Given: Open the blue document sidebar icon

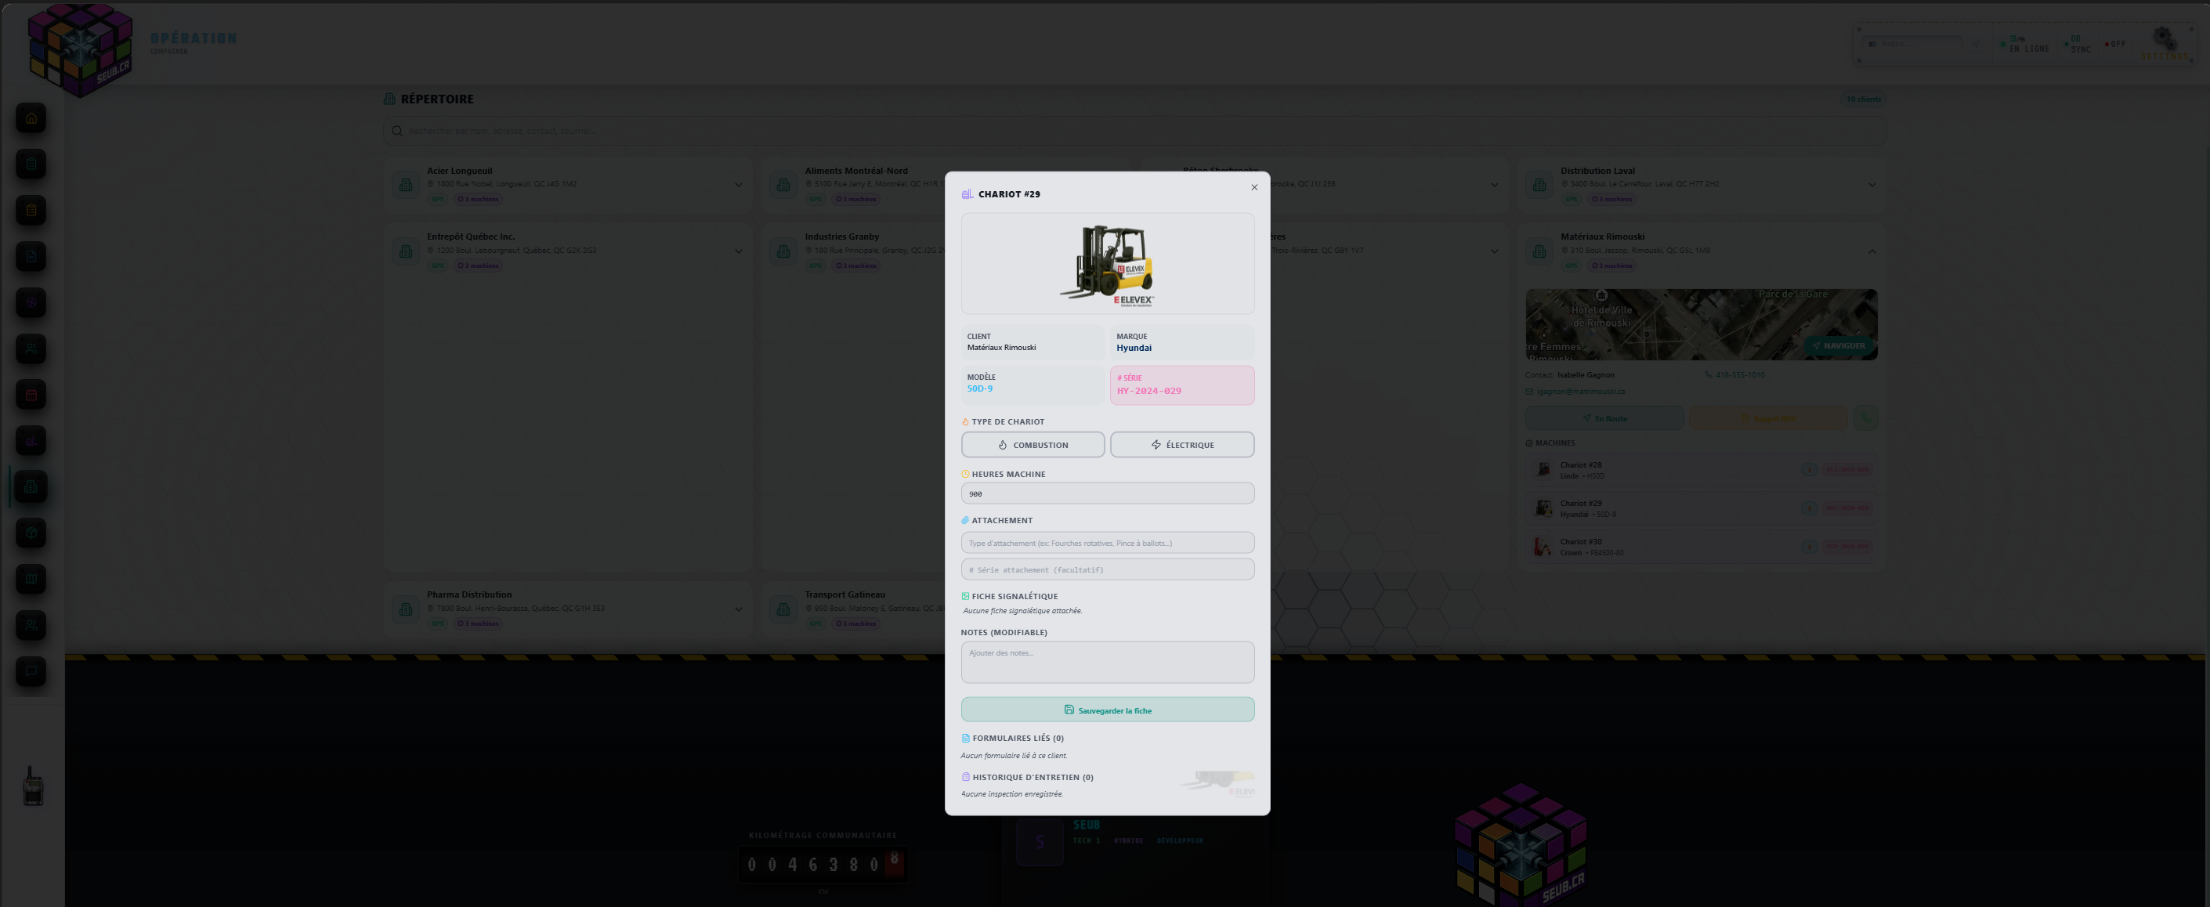Looking at the screenshot, I should point(31,255).
